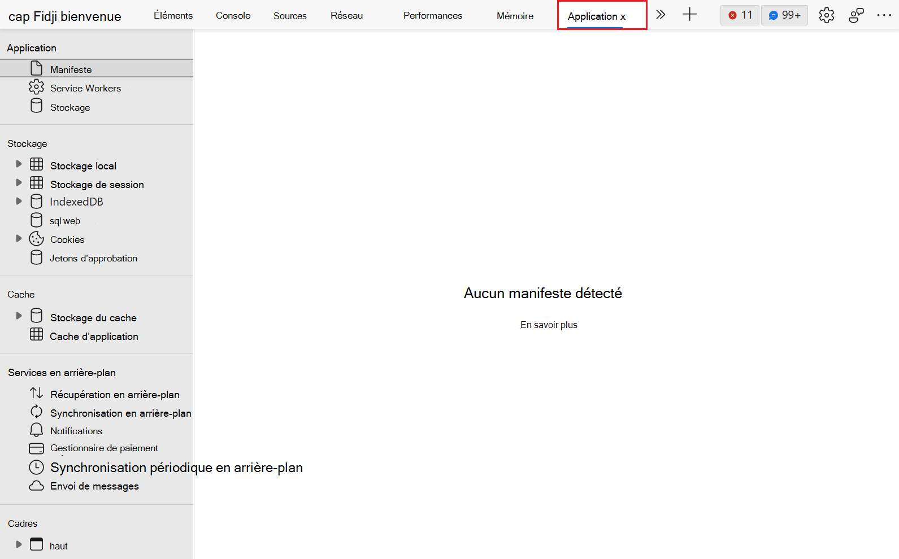Click the IndexedDB database icon

click(36, 201)
